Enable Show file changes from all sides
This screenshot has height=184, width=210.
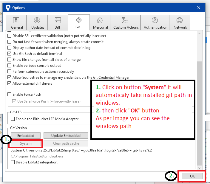9,60
